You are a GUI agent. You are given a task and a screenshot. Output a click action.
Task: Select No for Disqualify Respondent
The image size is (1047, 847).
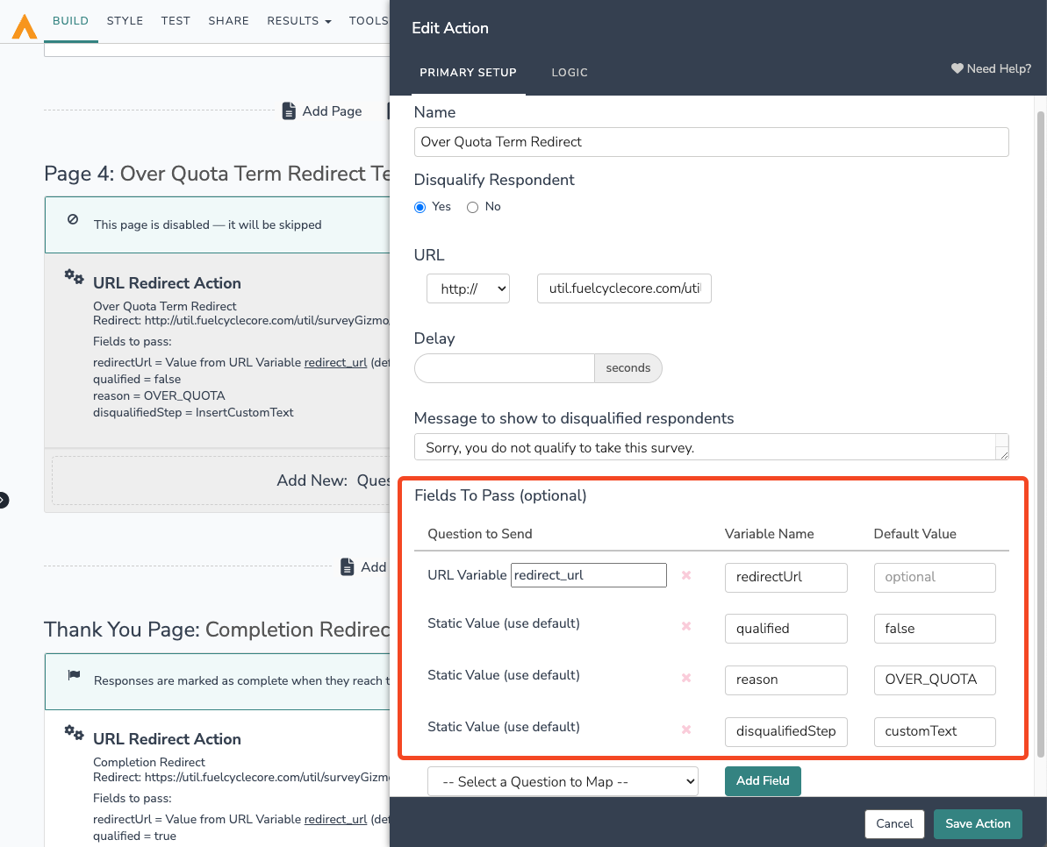(472, 207)
